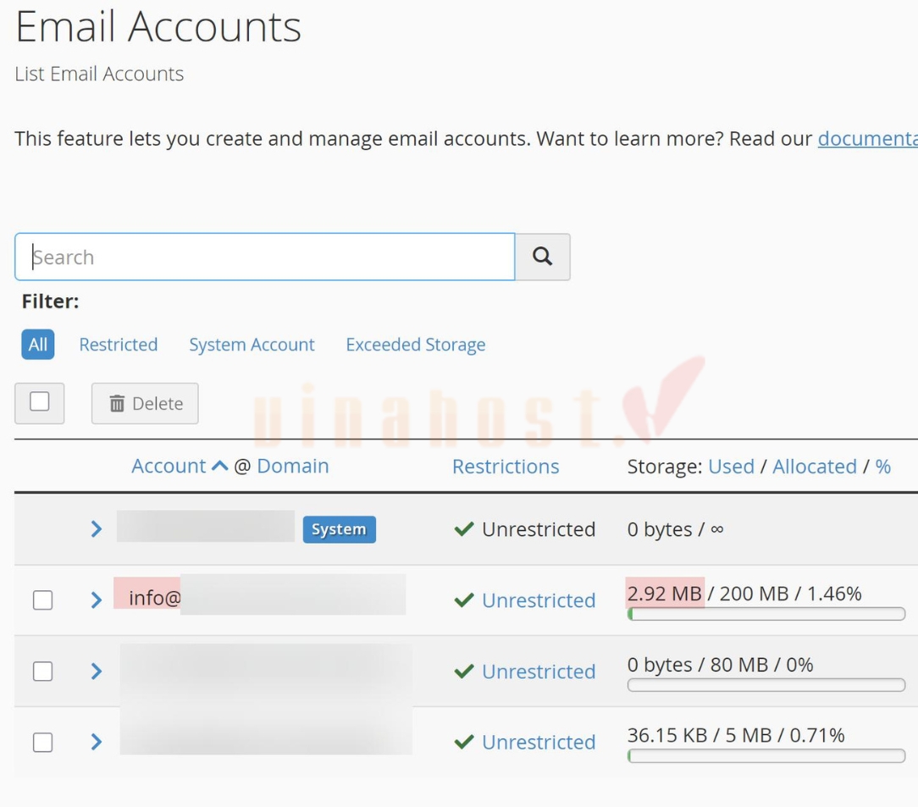Sort by storage percent symbol
This screenshot has height=807, width=918.
click(x=883, y=467)
